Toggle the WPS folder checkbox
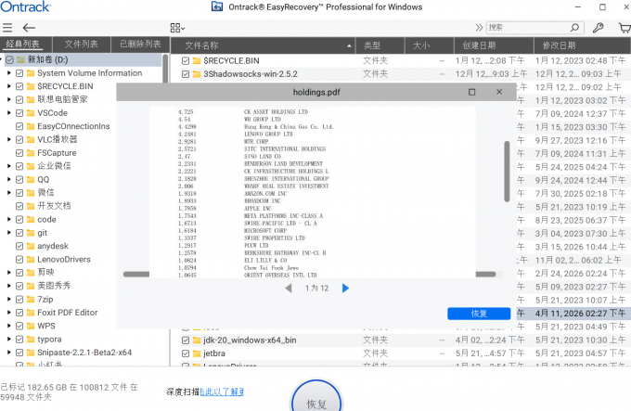Image resolution: width=631 pixels, height=411 pixels. coord(19,326)
